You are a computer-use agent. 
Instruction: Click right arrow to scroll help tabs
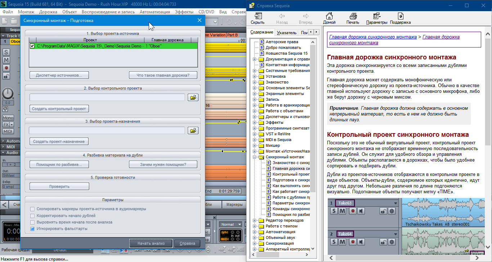(316, 32)
